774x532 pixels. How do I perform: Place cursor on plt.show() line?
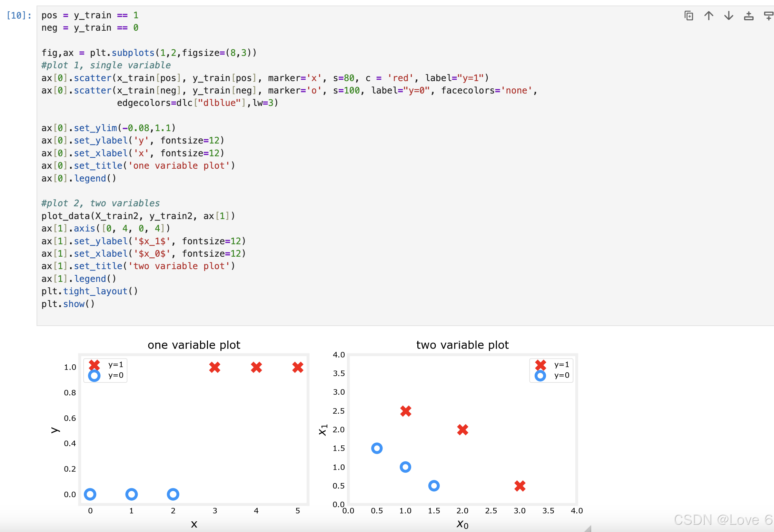tap(68, 304)
